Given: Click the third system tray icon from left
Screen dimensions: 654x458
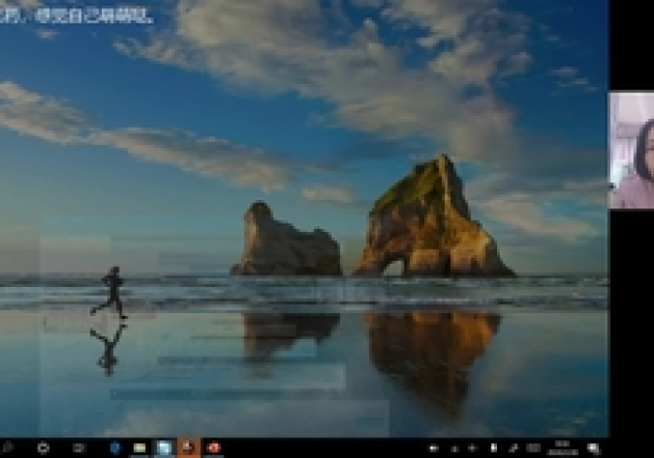Looking at the screenshot, I should (x=472, y=449).
